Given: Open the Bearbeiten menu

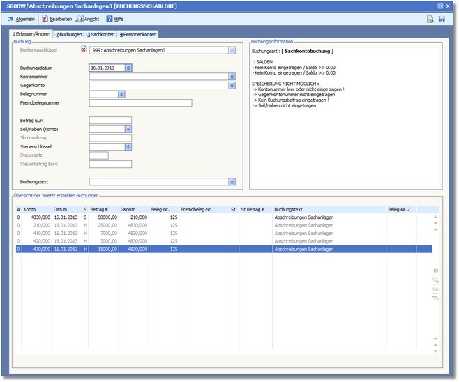Looking at the screenshot, I should 56,19.
